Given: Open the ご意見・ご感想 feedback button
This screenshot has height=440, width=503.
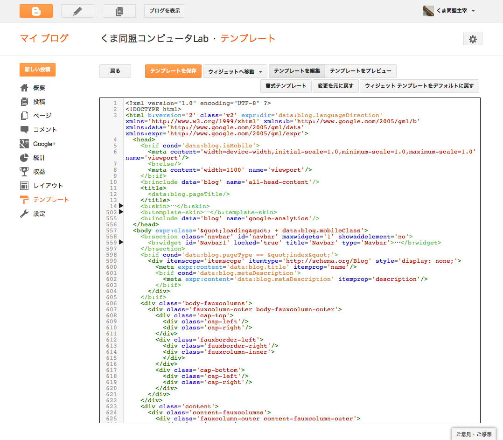Looking at the screenshot, I should click(x=474, y=434).
